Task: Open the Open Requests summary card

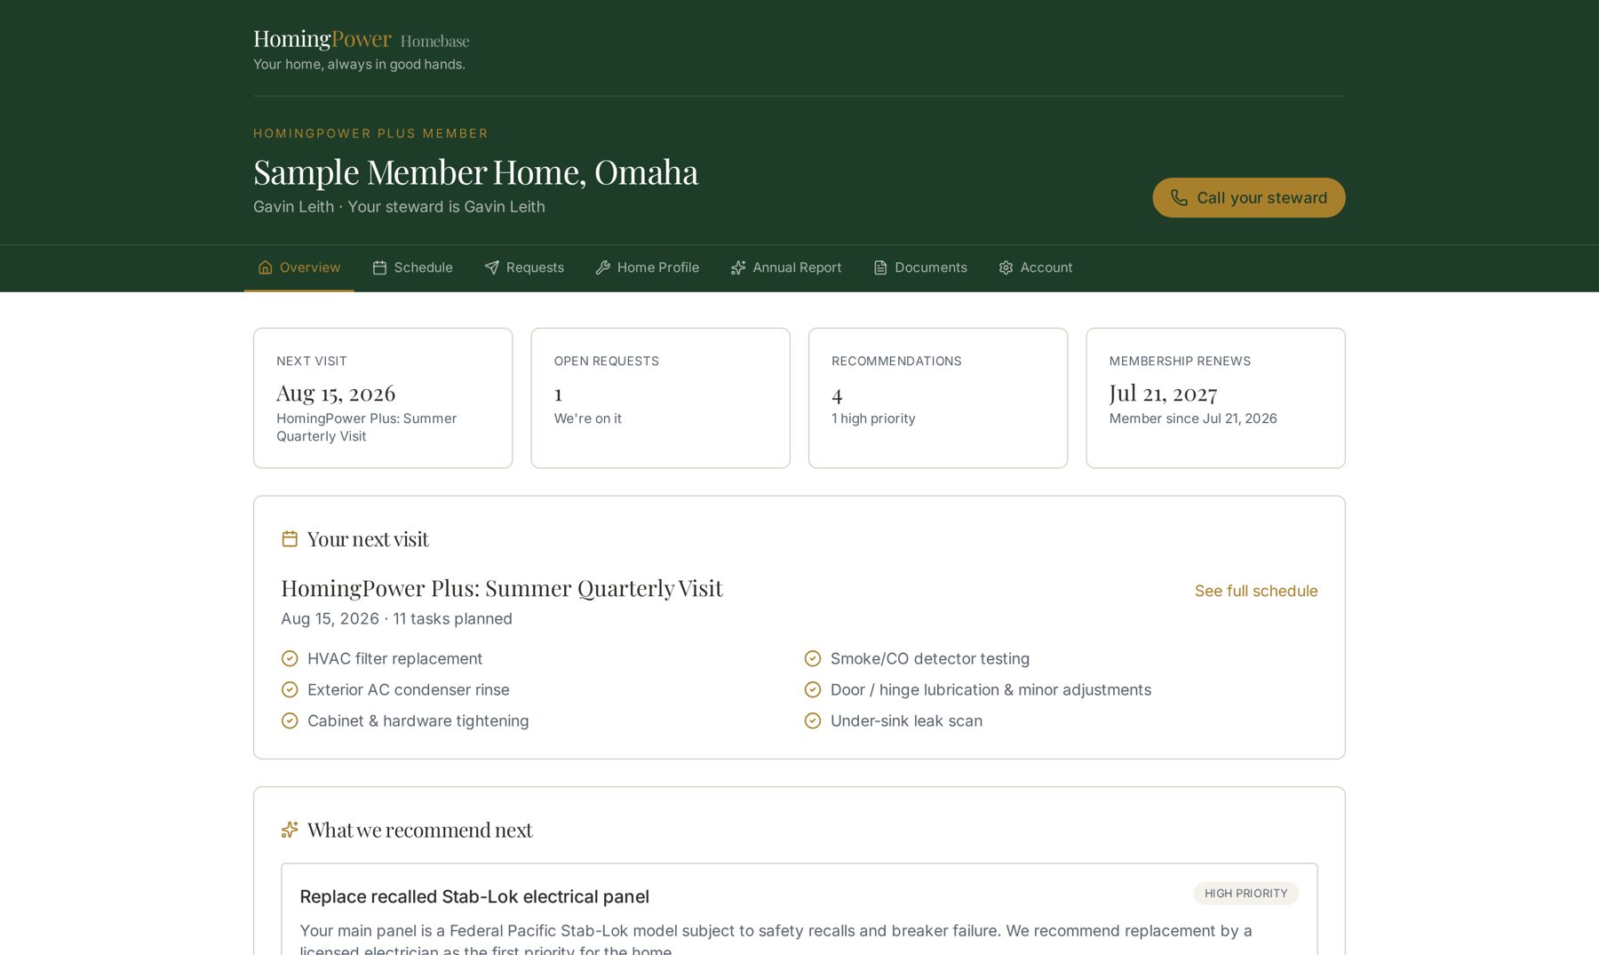Action: (660, 398)
